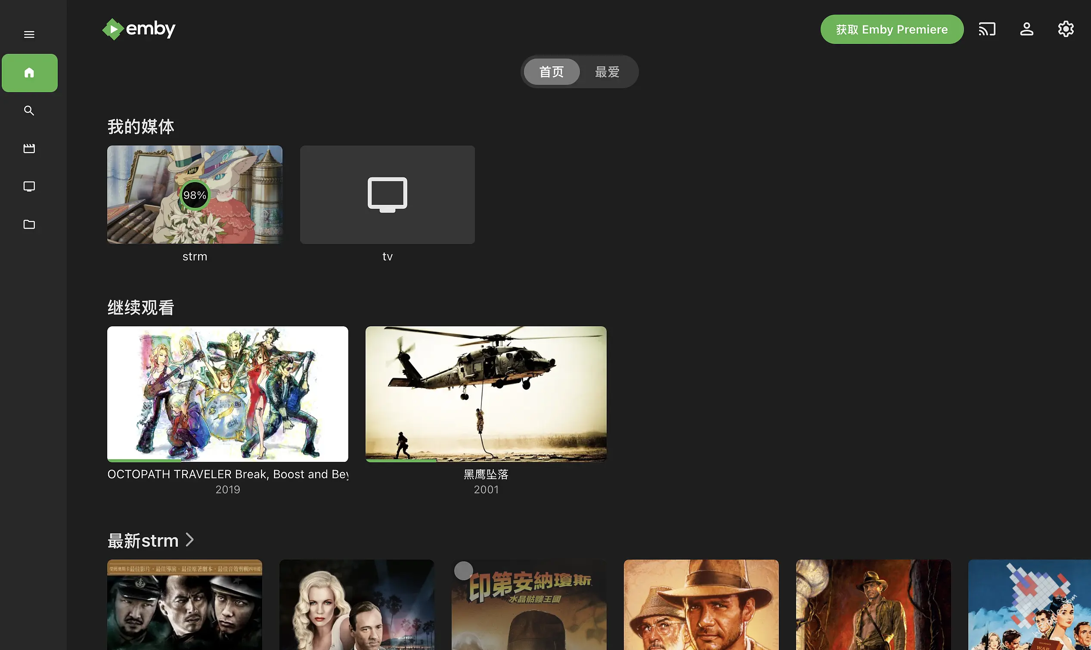Click the 2001 year text
The image size is (1091, 650).
[x=486, y=490]
